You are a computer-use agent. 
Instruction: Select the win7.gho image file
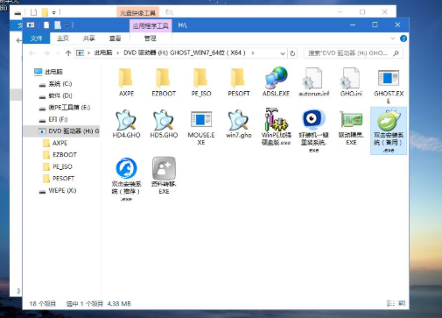(x=238, y=124)
